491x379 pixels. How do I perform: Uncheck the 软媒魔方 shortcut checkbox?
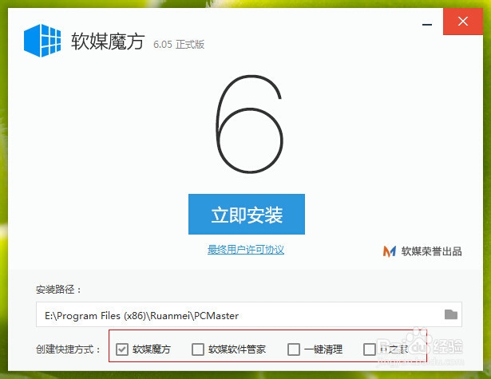pos(122,349)
